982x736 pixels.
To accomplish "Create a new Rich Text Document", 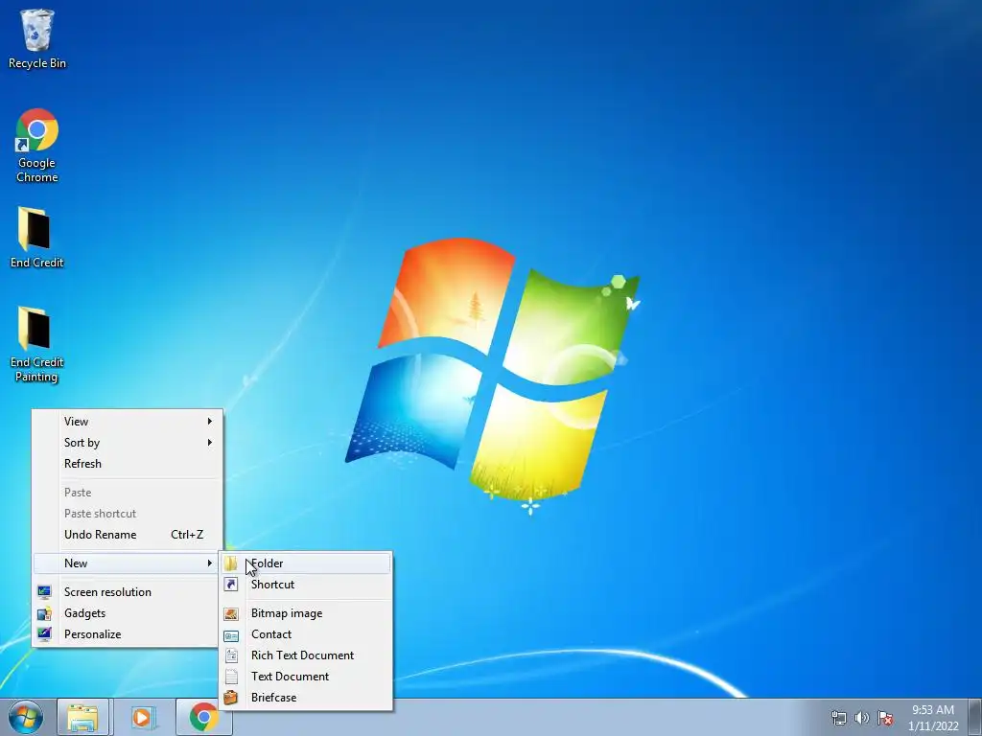I will tap(306, 655).
